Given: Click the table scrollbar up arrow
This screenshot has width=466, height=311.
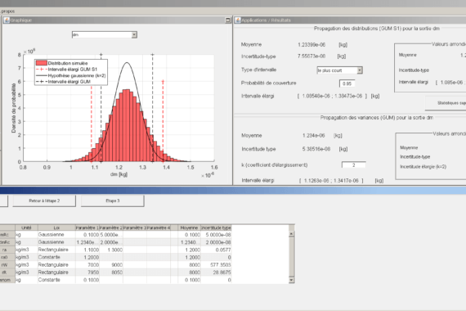Looking at the screenshot, I should pos(292,234).
